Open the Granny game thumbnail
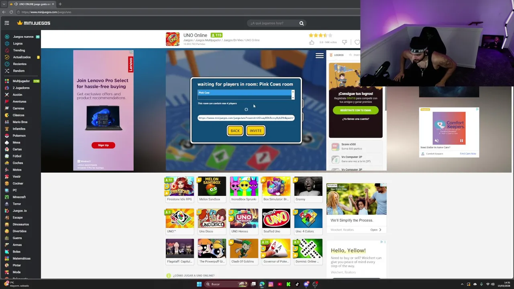This screenshot has width=514, height=289. (308, 189)
